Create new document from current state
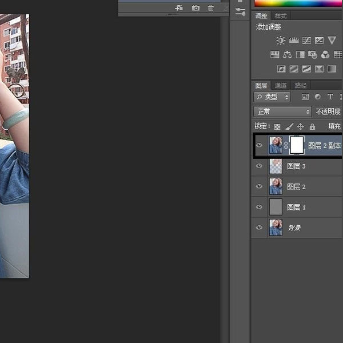This screenshot has width=343, height=343. 179,8
